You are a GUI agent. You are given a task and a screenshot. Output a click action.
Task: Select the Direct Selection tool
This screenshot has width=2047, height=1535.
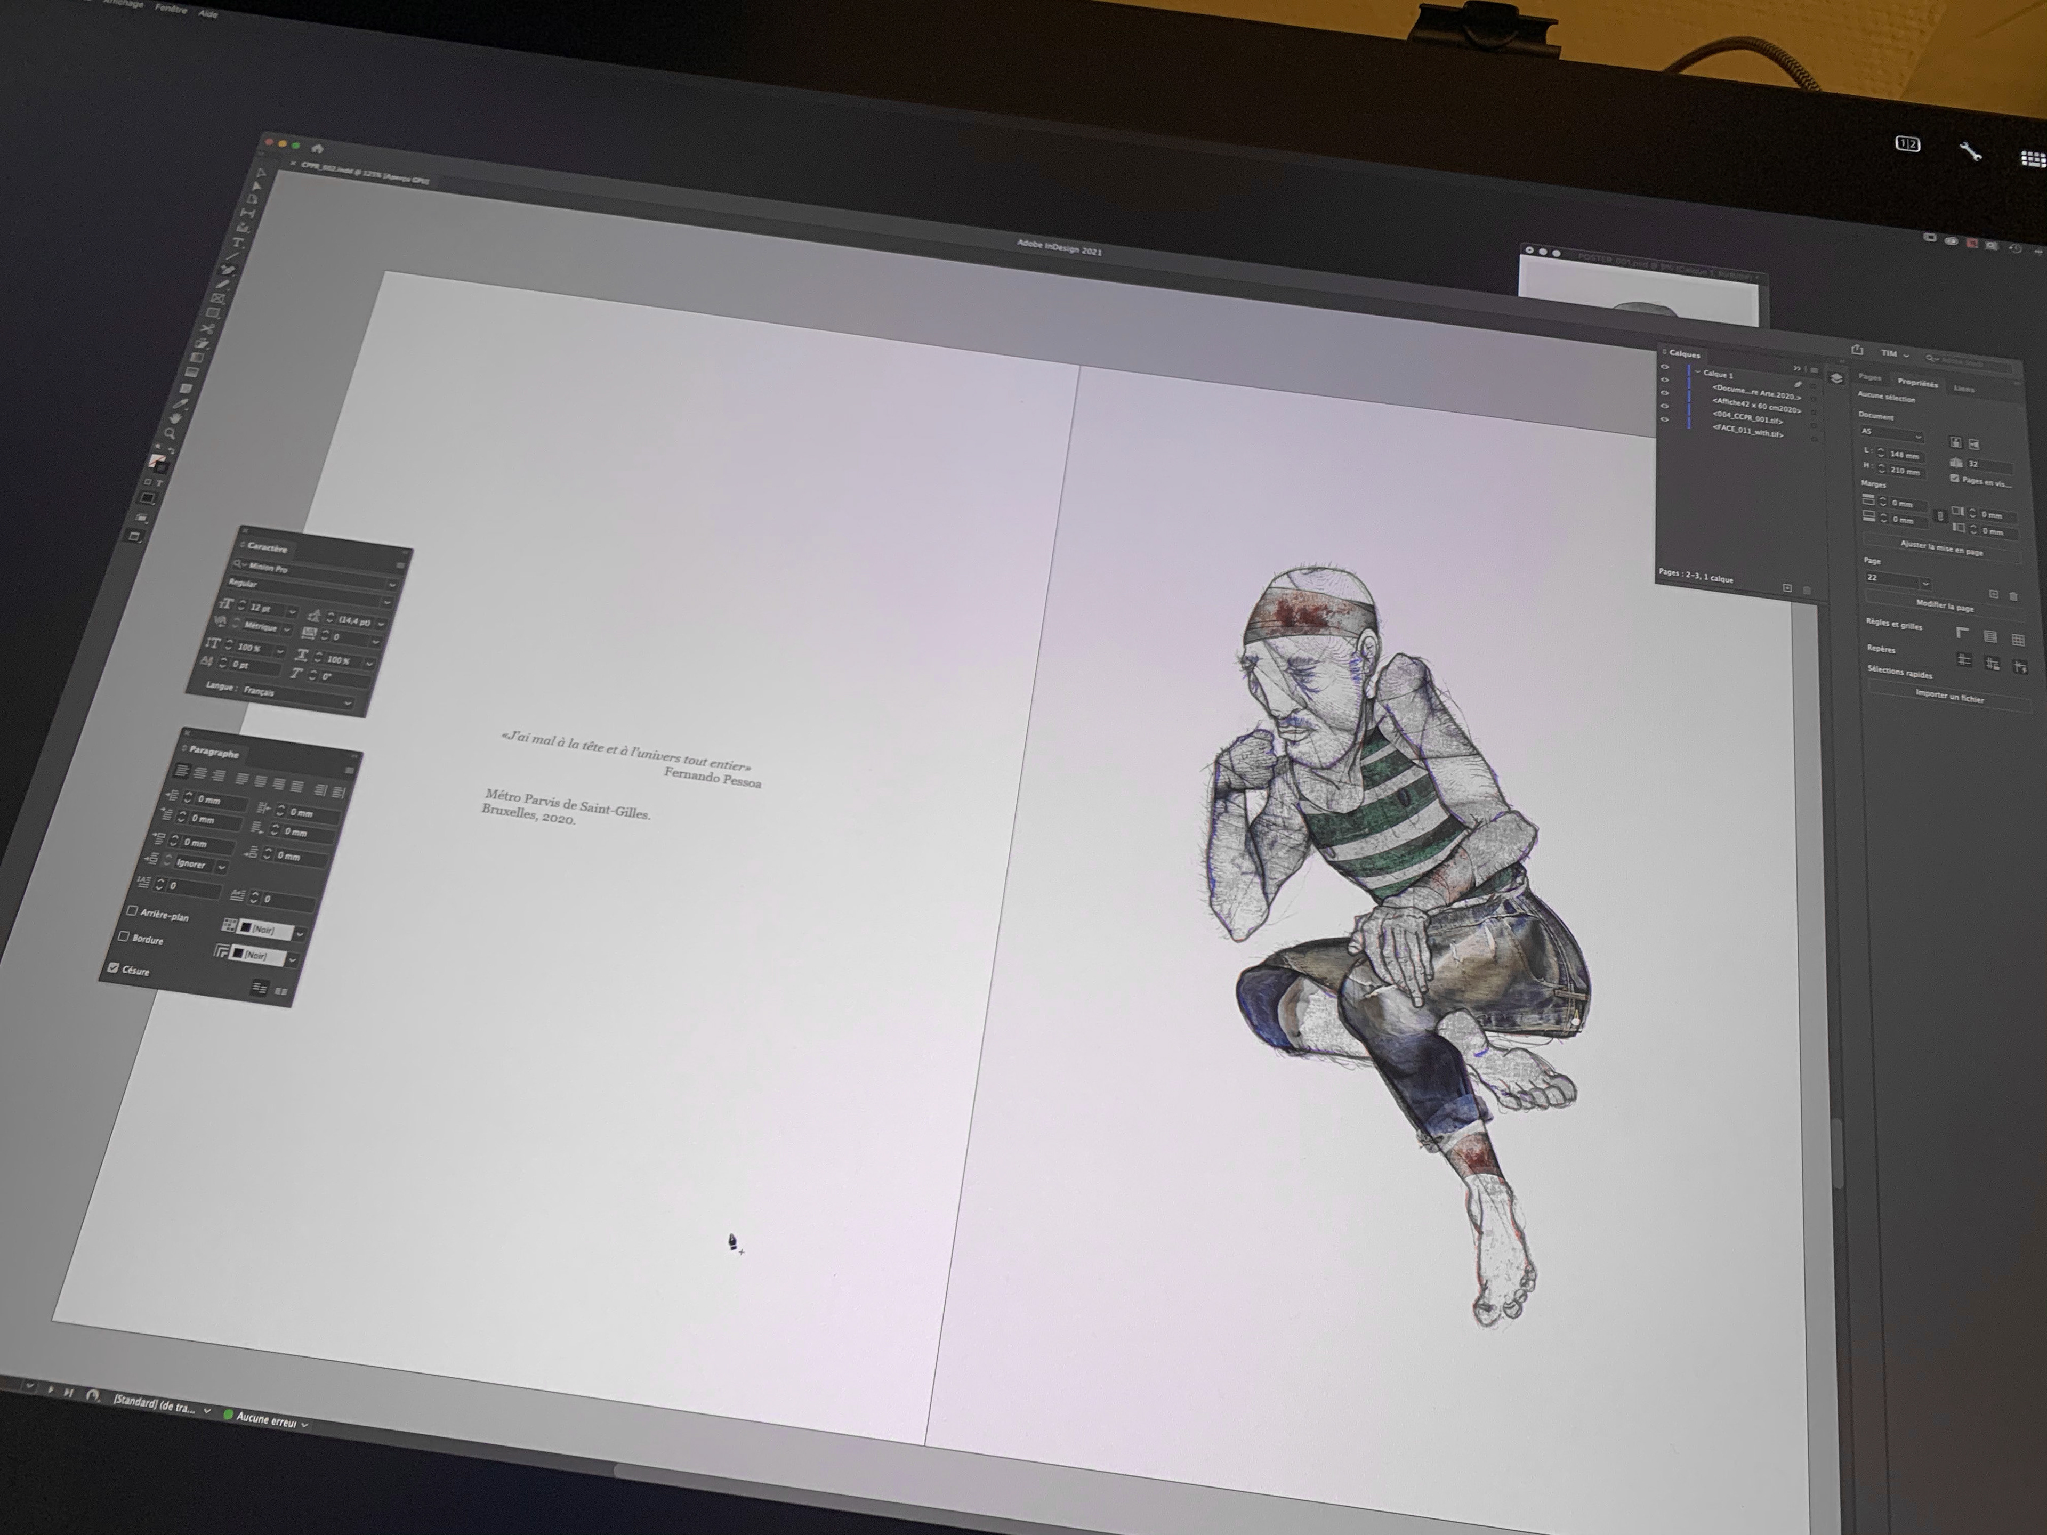tap(257, 185)
